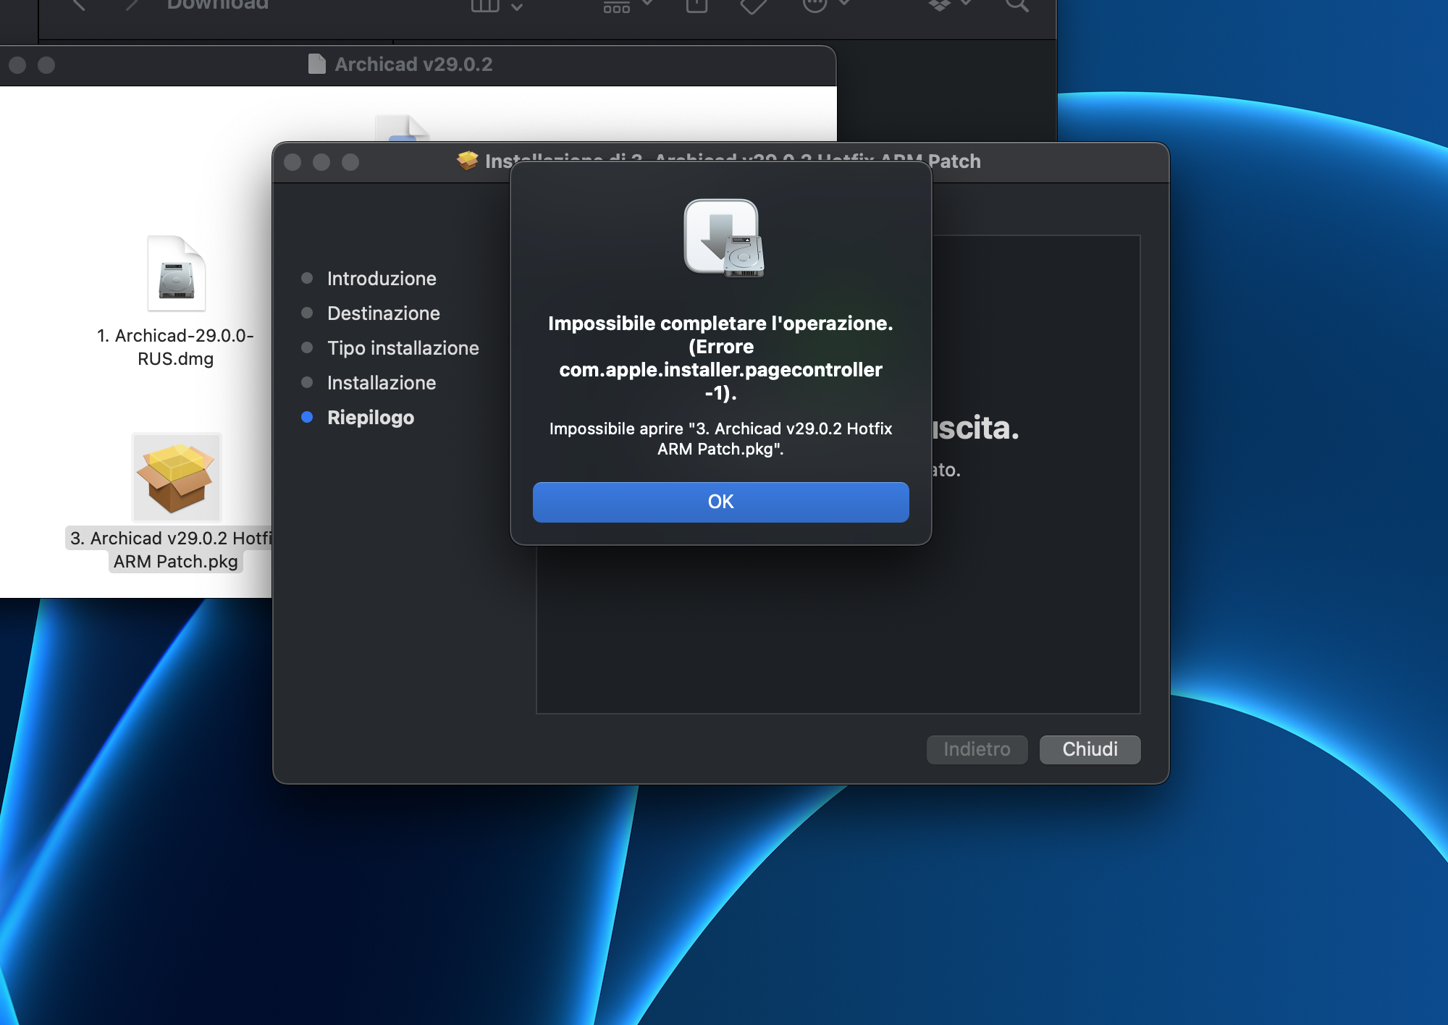Click the Destinazione step in sidebar
This screenshot has height=1025, width=1448.
click(383, 313)
